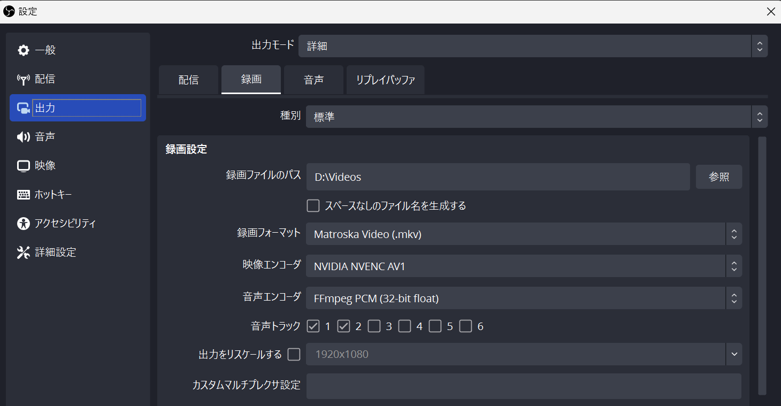Screen dimensions: 781x406
Task: Switch to the リプレイバッファ tab
Action: (385, 80)
